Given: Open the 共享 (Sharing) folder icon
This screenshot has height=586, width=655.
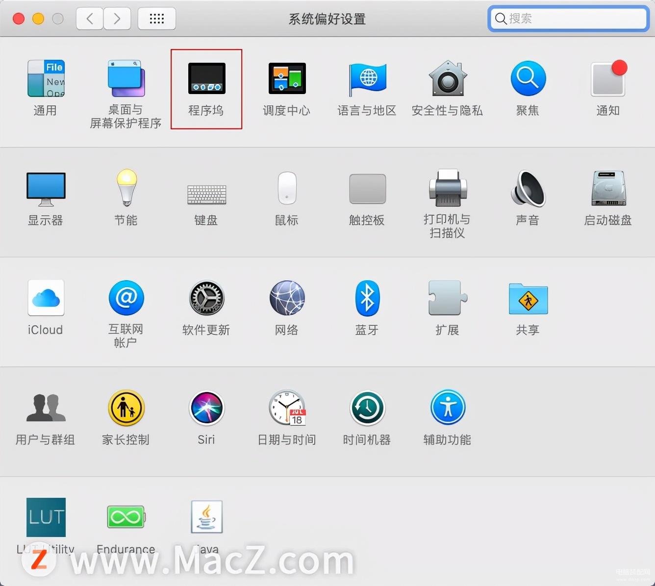Looking at the screenshot, I should (528, 298).
